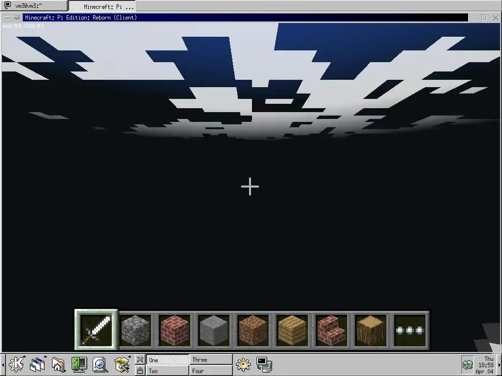
Task: Select the smooth stone block slot
Action: (x=214, y=330)
